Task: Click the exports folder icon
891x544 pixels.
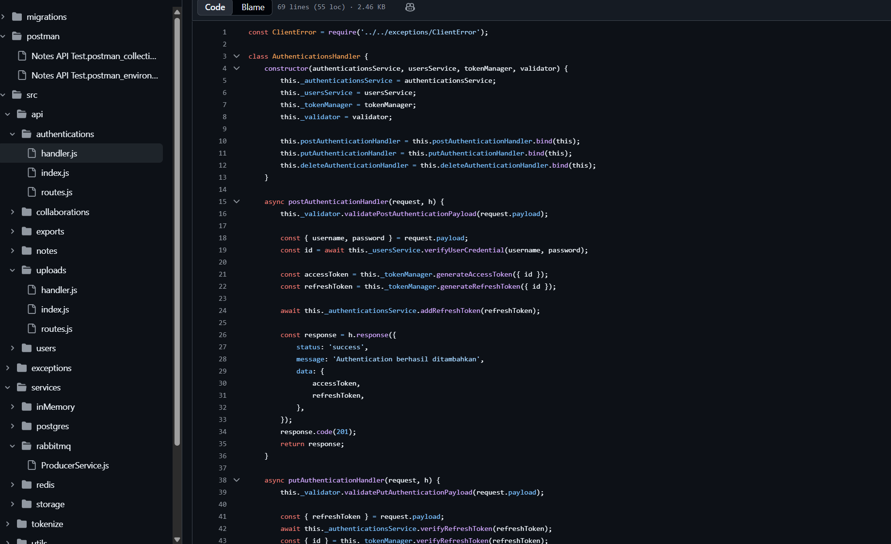Action: tap(27, 232)
